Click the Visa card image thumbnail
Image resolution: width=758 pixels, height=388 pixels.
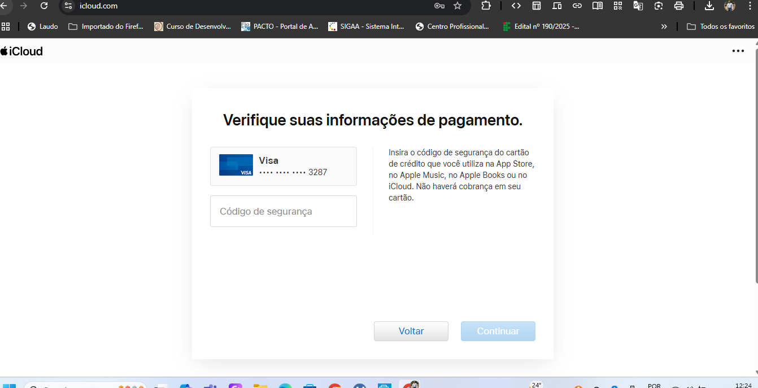[x=236, y=165]
